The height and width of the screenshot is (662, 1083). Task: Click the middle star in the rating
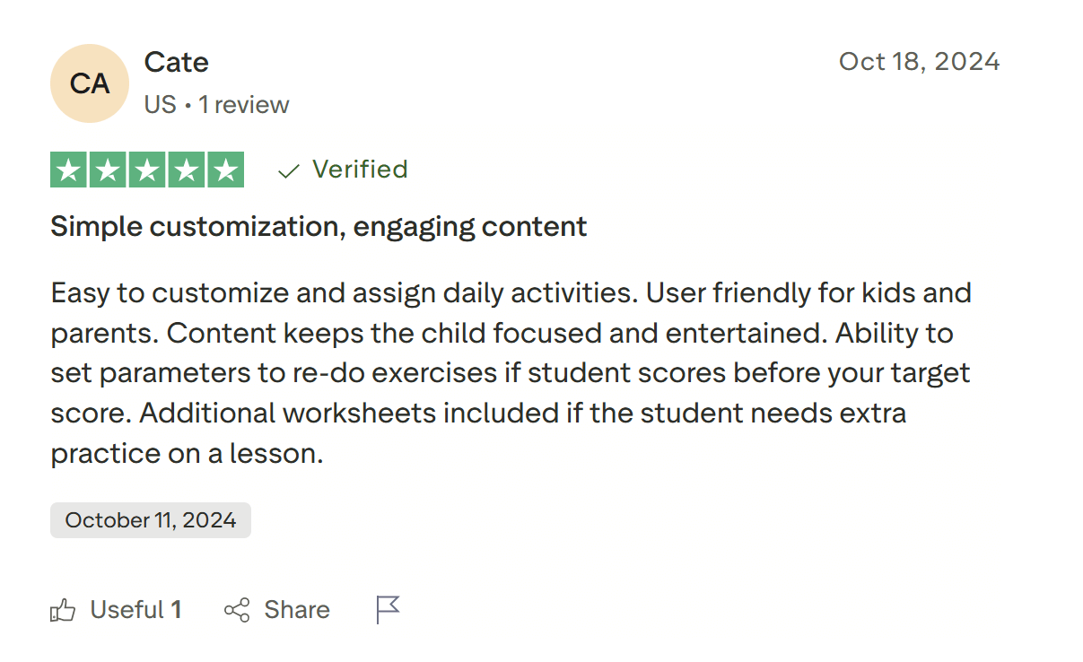click(x=147, y=170)
